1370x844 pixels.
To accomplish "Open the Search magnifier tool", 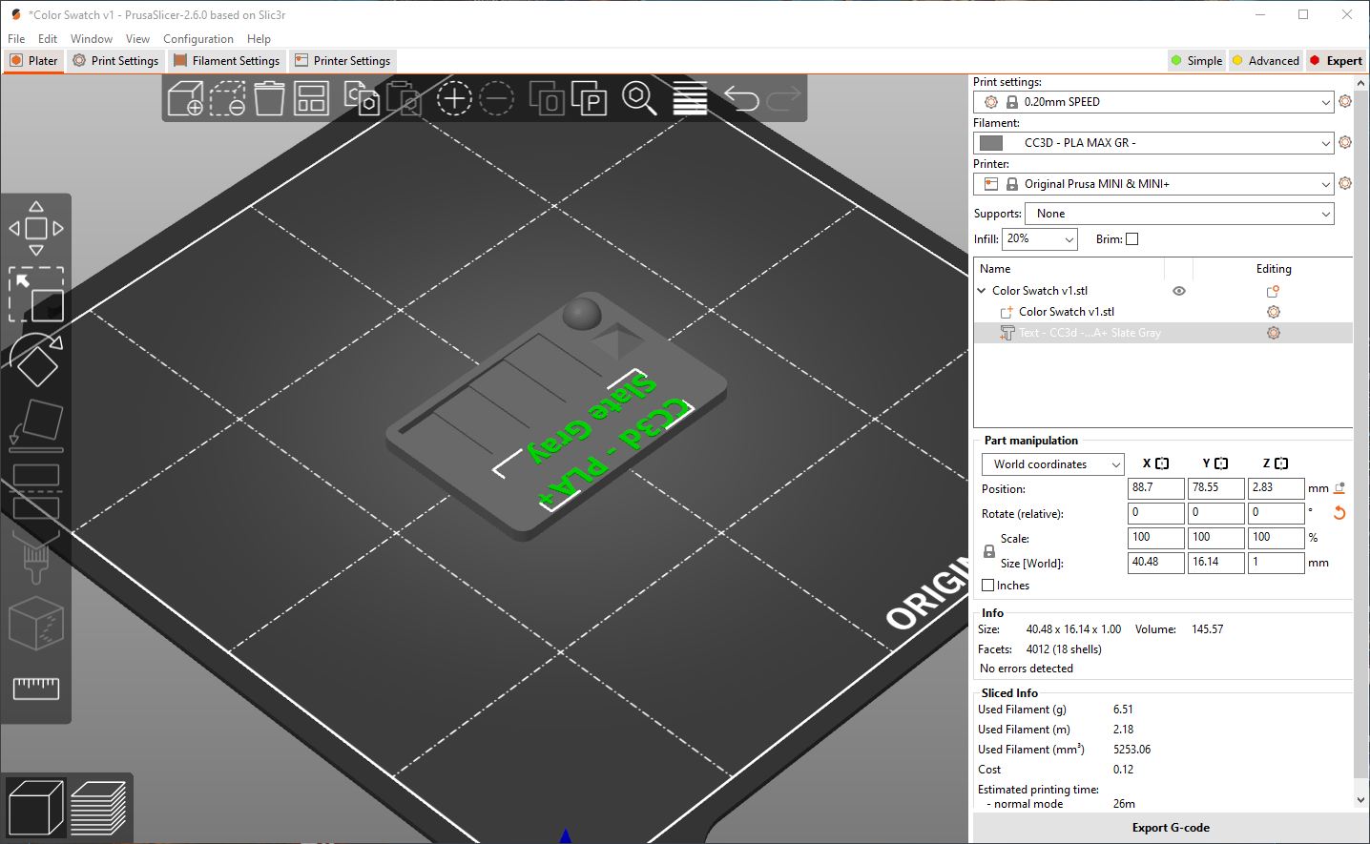I will pyautogui.click(x=639, y=98).
